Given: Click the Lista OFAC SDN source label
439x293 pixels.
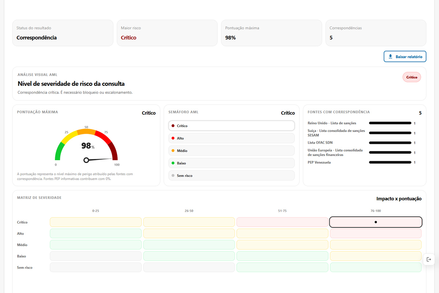Looking at the screenshot, I should point(320,143).
